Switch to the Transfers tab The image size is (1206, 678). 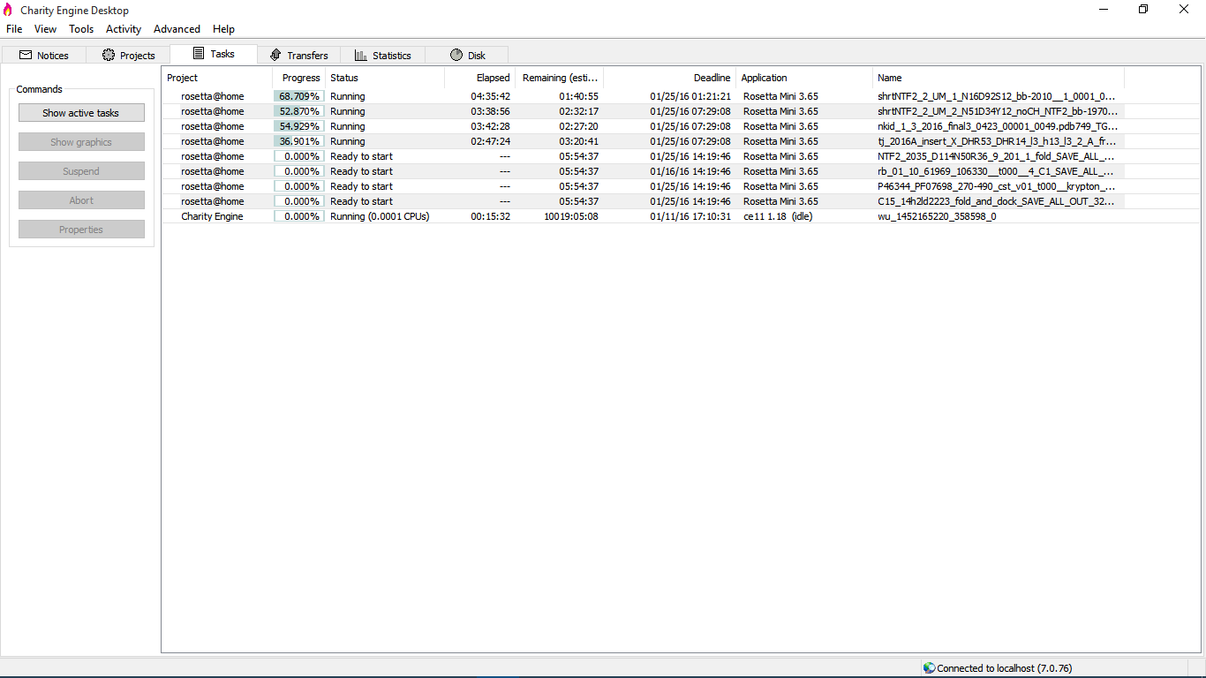298,55
